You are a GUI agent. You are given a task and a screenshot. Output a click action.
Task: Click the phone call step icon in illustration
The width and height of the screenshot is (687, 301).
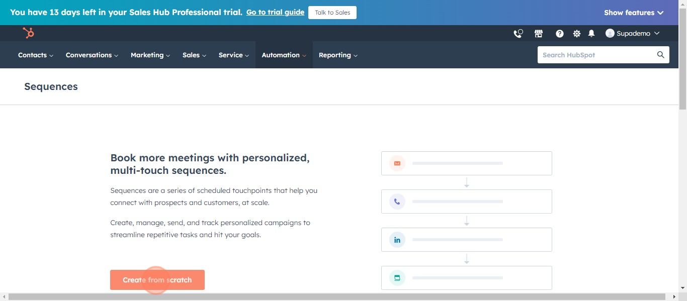tap(397, 202)
